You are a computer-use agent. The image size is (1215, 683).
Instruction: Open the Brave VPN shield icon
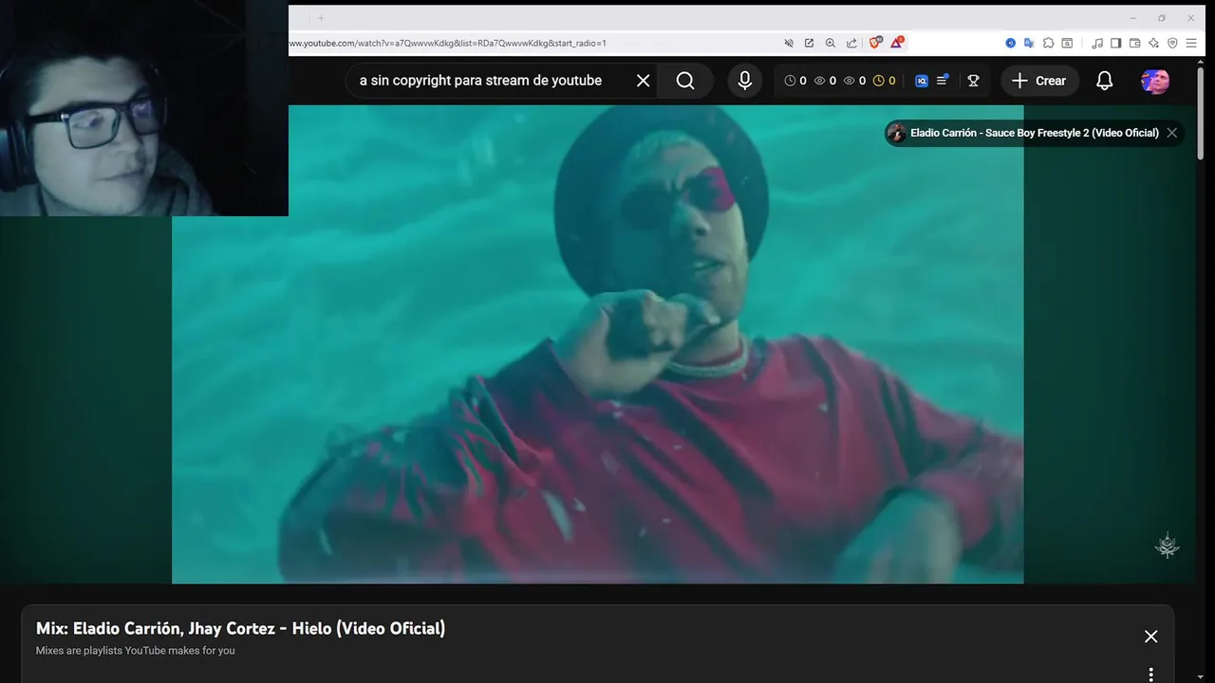point(1172,43)
